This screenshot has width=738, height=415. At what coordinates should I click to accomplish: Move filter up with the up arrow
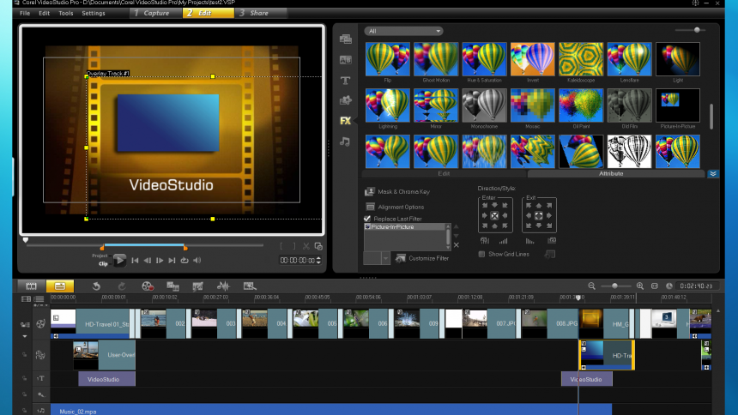(x=456, y=226)
